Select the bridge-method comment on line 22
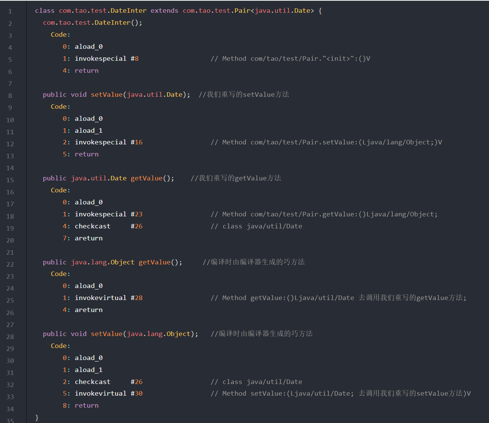Screen dimensions: 489x423 point(254,262)
